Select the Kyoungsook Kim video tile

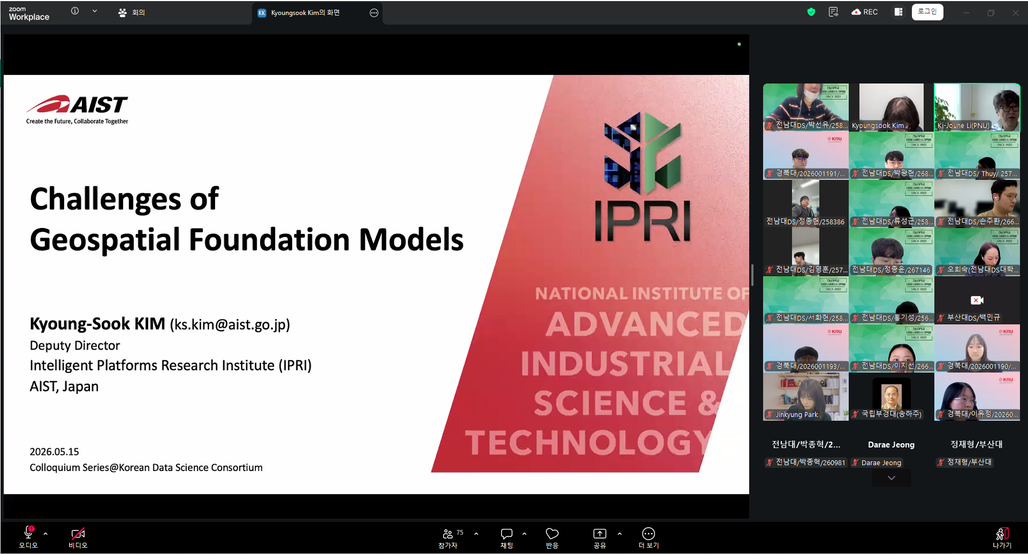pyautogui.click(x=892, y=107)
